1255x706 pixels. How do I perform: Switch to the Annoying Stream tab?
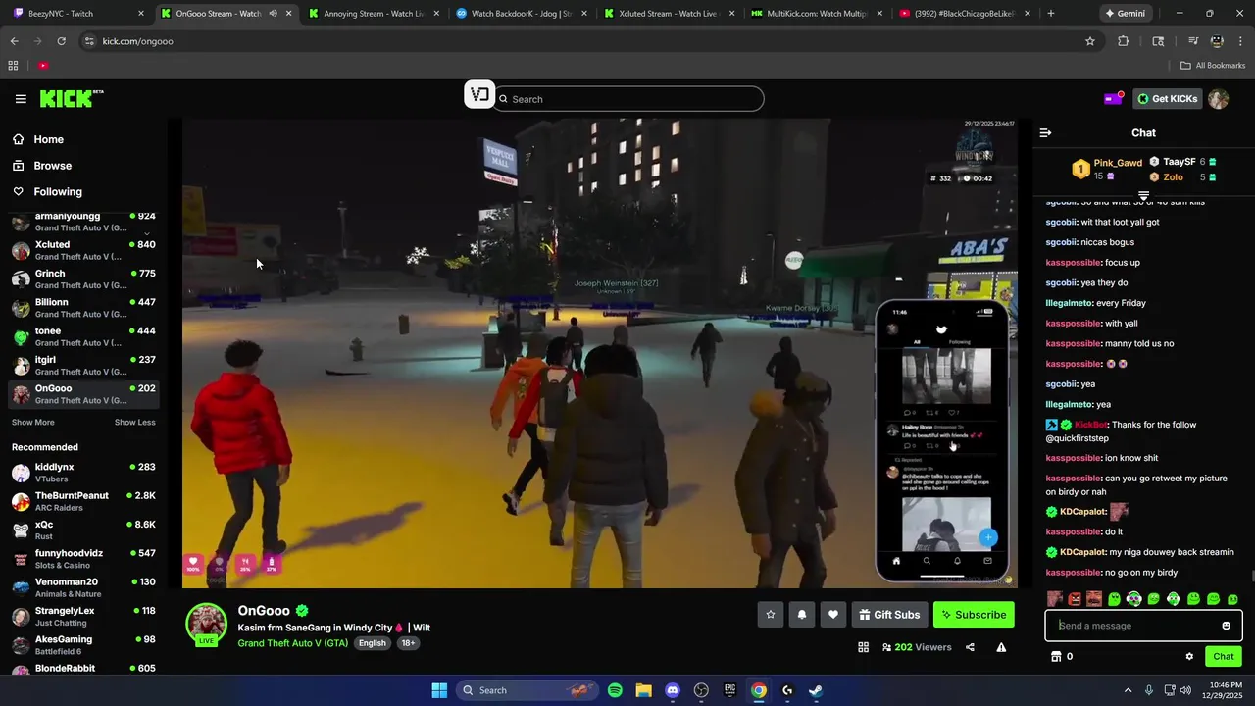click(374, 14)
